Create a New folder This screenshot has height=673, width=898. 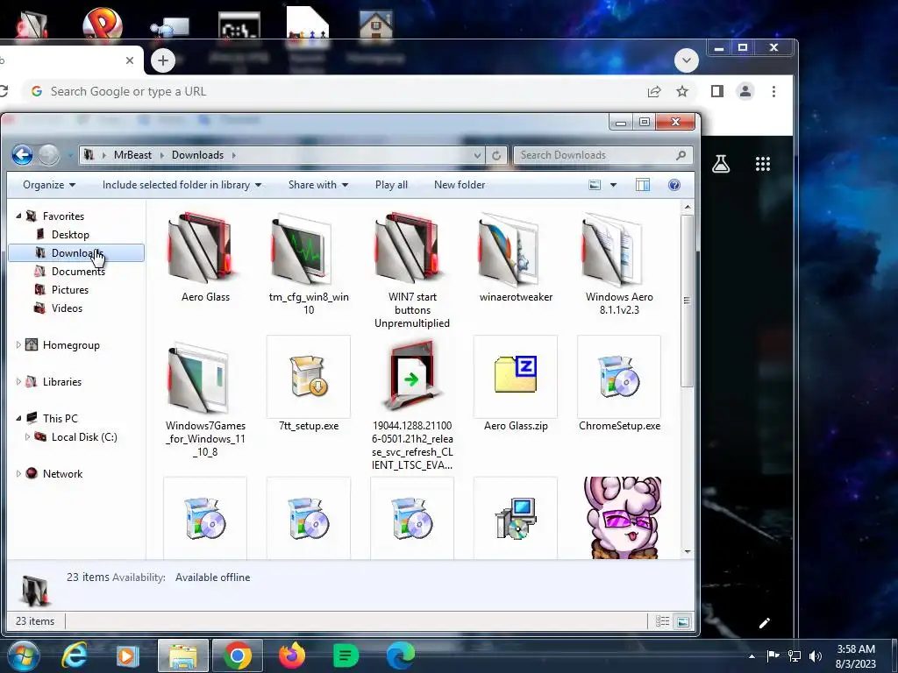[460, 185]
